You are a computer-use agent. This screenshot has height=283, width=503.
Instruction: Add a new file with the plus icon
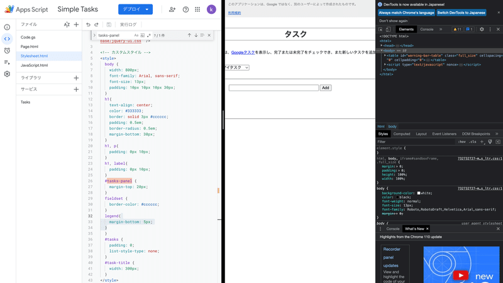[x=76, y=25]
